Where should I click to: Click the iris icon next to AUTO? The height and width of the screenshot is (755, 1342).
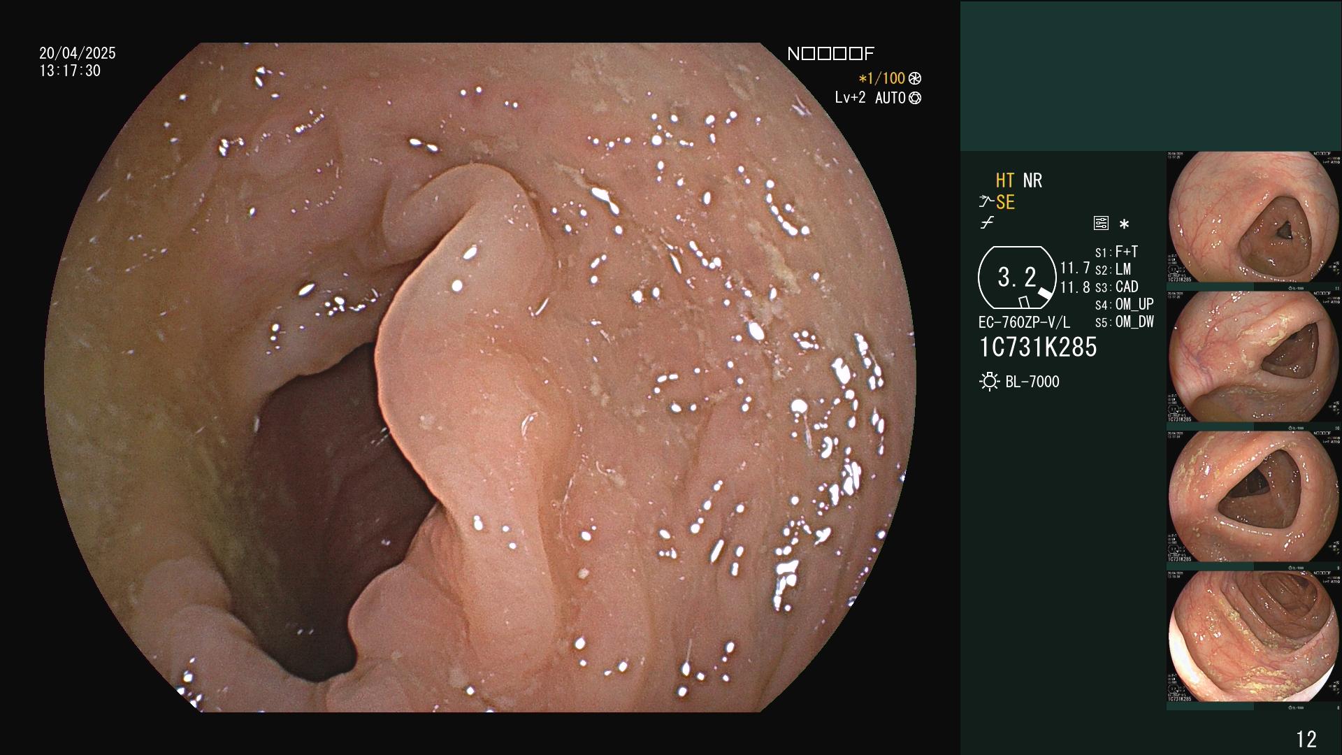click(916, 99)
